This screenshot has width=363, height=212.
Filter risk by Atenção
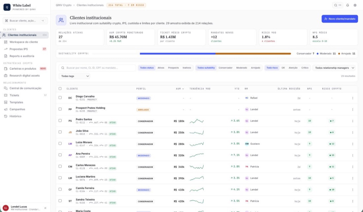click(293, 68)
